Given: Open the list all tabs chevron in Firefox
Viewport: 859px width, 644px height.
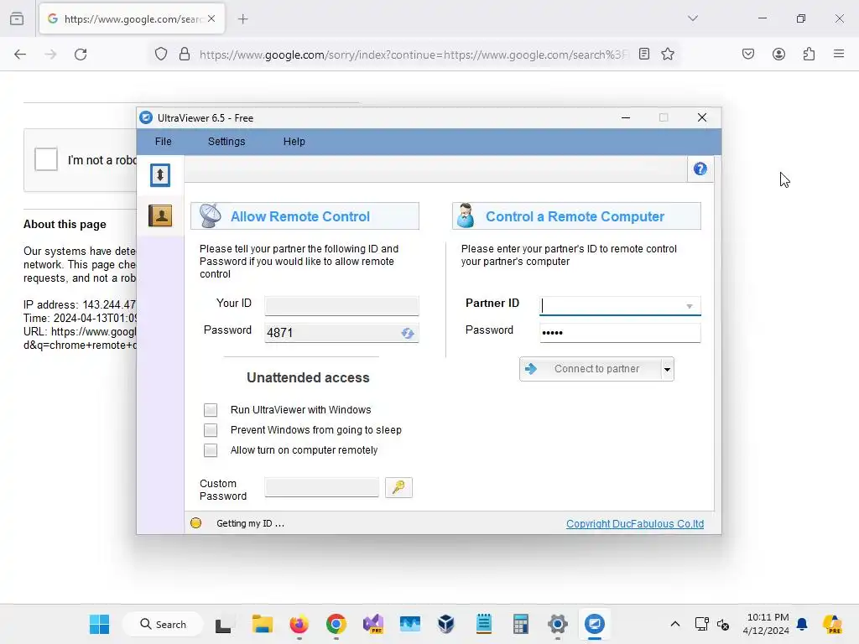Looking at the screenshot, I should click(692, 18).
